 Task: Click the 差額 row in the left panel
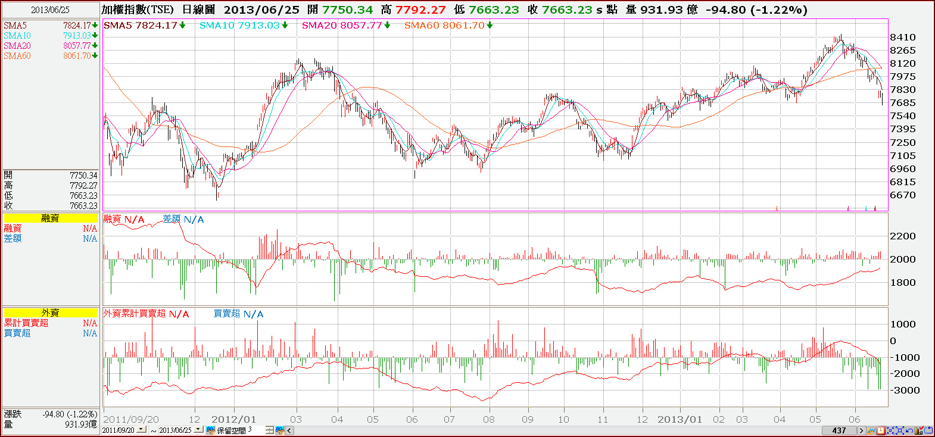(51, 239)
